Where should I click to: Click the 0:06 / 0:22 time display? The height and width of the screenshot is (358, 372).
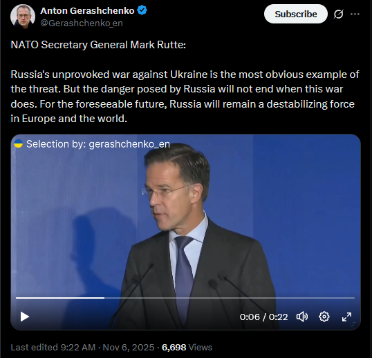(263, 317)
